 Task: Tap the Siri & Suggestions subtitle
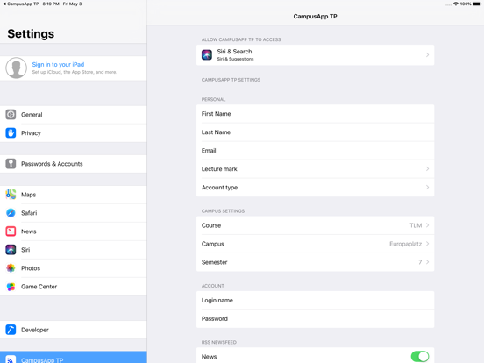[x=235, y=59]
